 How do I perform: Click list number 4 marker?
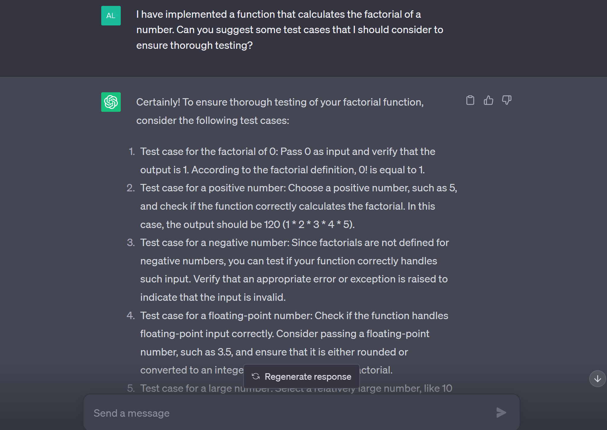click(x=131, y=316)
